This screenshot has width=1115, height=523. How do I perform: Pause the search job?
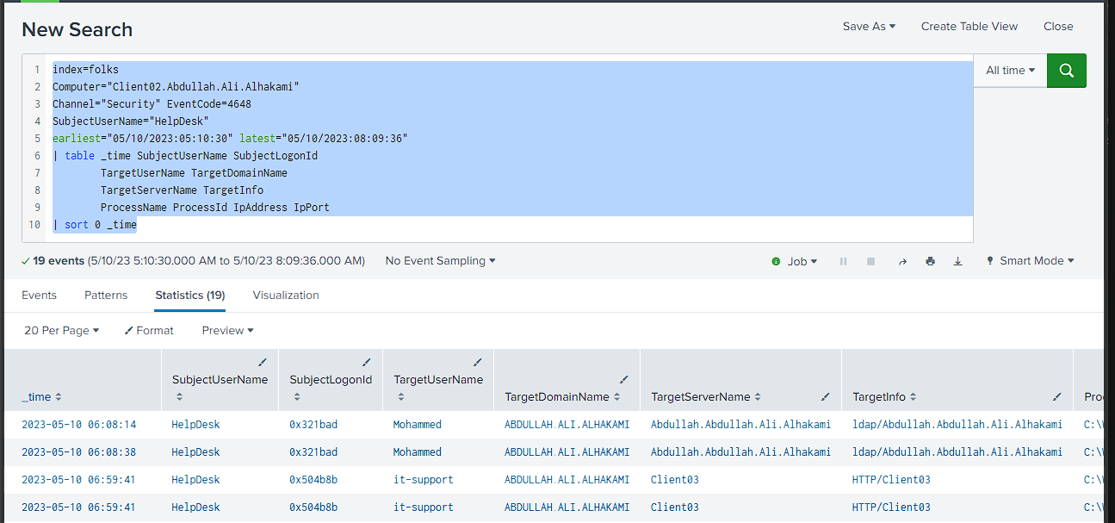[x=843, y=261]
